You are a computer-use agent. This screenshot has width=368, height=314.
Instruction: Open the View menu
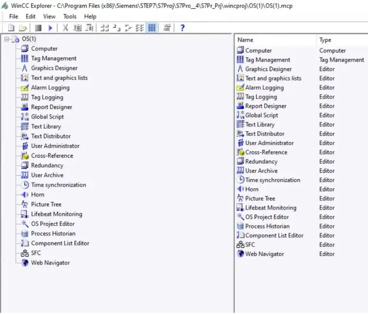[49, 16]
